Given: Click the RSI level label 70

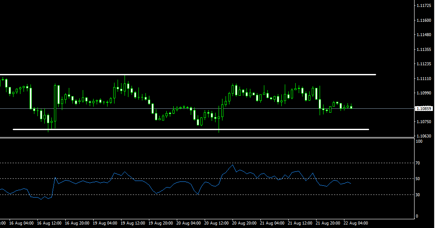Looking at the screenshot, I should [x=418, y=163].
